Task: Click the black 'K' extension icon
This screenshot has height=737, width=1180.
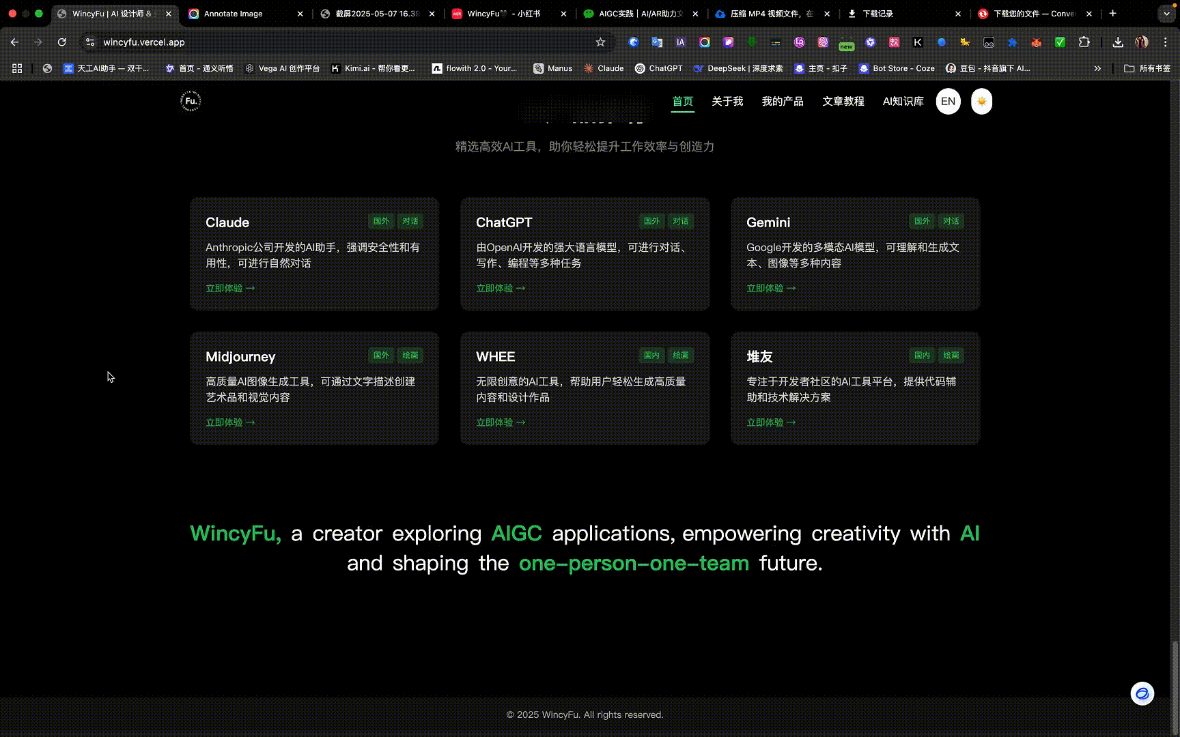Action: tap(918, 42)
